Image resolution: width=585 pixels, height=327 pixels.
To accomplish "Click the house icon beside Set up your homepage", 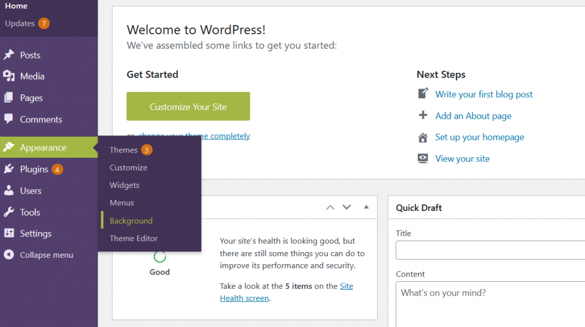I will point(423,138).
